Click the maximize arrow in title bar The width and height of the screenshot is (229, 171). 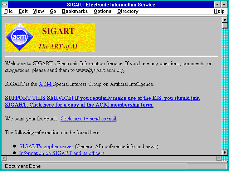pos(224,5)
